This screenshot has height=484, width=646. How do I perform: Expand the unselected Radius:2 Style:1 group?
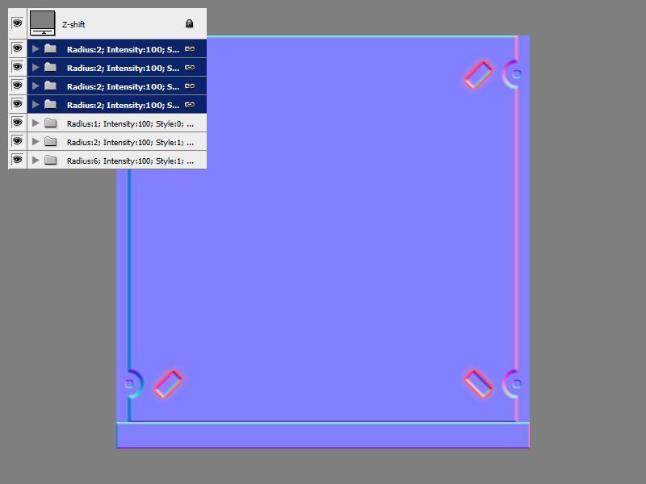pos(35,141)
